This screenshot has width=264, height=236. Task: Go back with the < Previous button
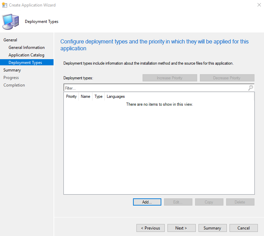pyautogui.click(x=150, y=228)
